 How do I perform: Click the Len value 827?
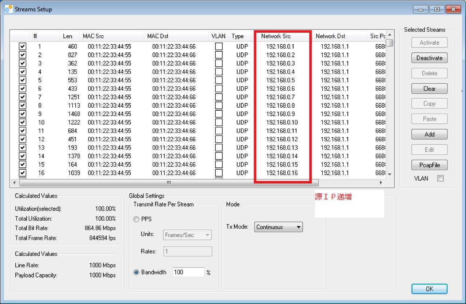[72, 55]
